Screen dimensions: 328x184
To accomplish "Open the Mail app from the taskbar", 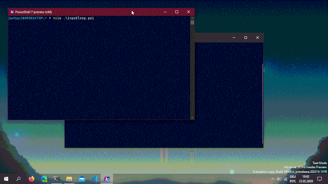I will [x=82, y=179].
